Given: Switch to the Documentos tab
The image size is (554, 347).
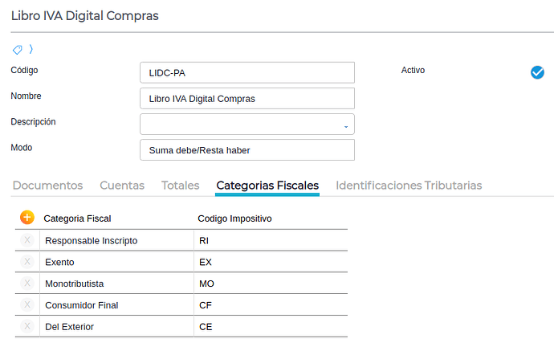Looking at the screenshot, I should (47, 186).
